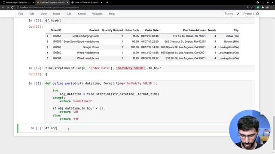
Task: Click order ID 176558
Action: tap(57, 36)
